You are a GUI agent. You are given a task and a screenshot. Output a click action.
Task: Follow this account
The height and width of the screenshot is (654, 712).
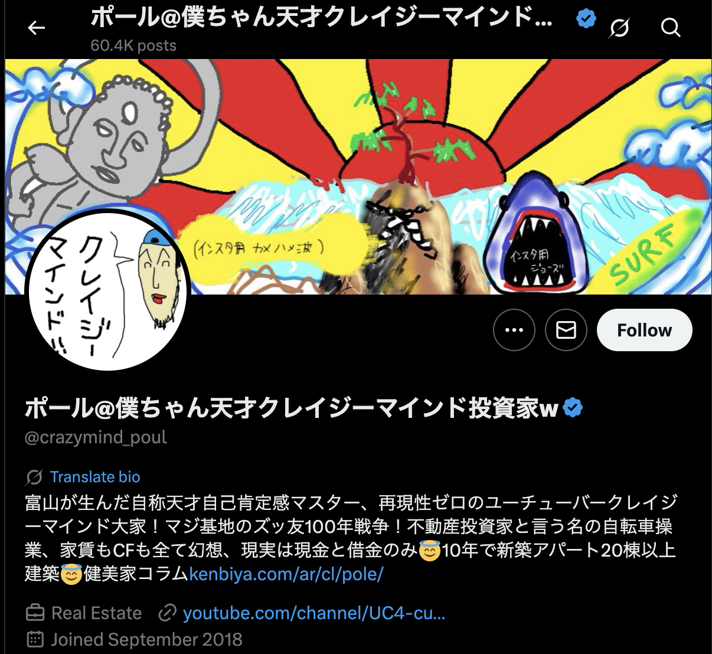pos(644,330)
